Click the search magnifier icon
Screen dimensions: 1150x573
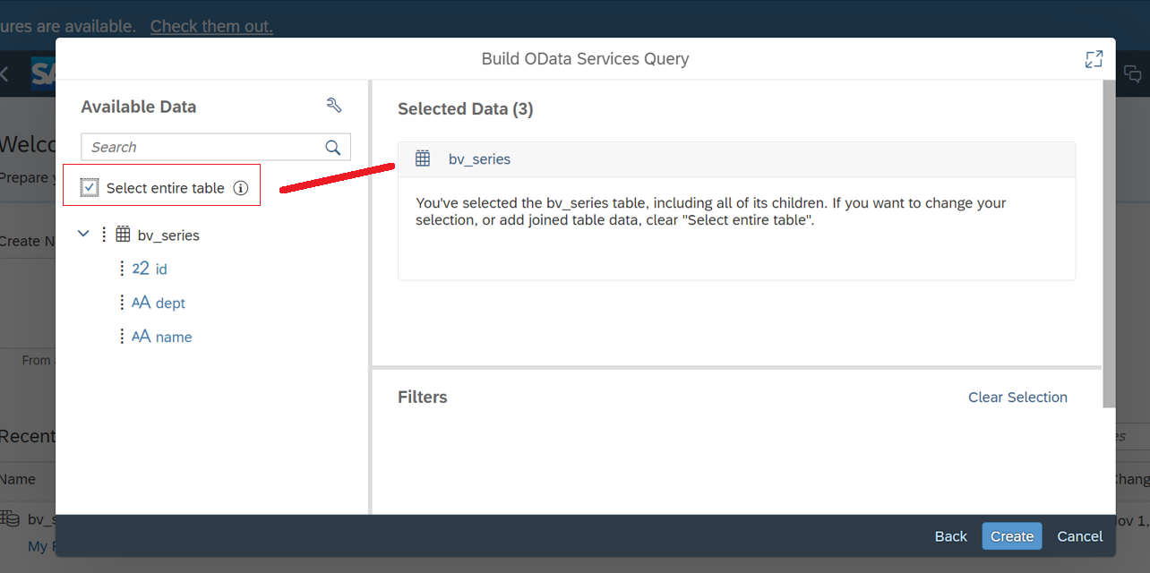[x=333, y=148]
